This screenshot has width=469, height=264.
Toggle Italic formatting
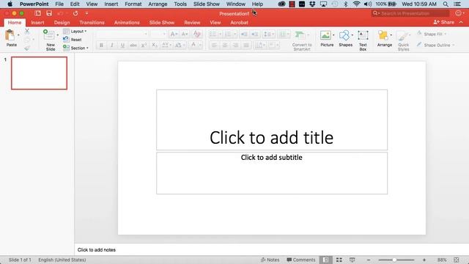tap(112, 45)
